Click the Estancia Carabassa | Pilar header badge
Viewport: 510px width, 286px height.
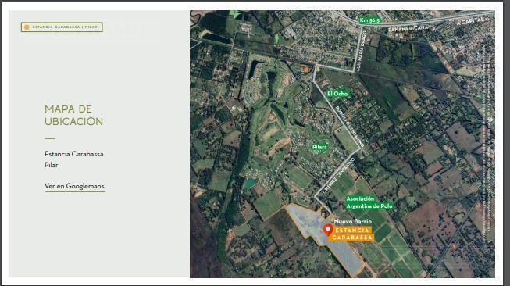click(62, 27)
